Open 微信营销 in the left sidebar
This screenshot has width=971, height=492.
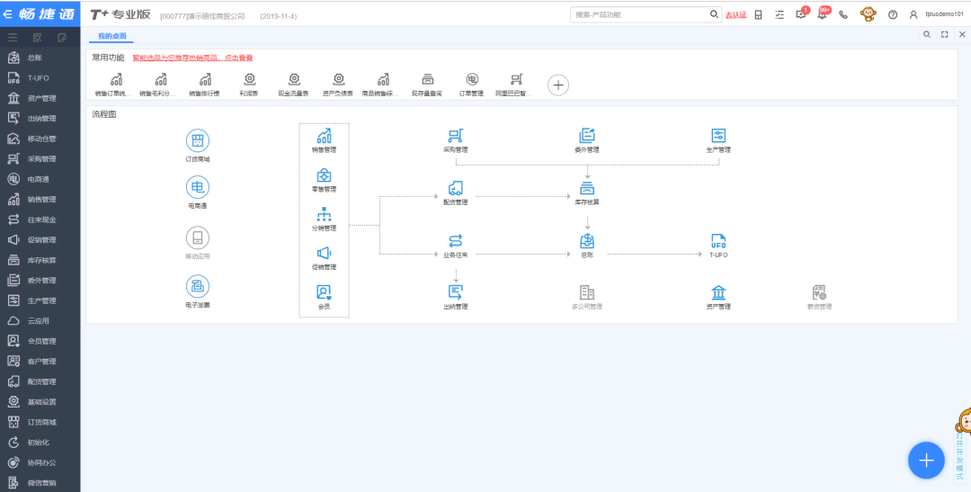tap(40, 483)
